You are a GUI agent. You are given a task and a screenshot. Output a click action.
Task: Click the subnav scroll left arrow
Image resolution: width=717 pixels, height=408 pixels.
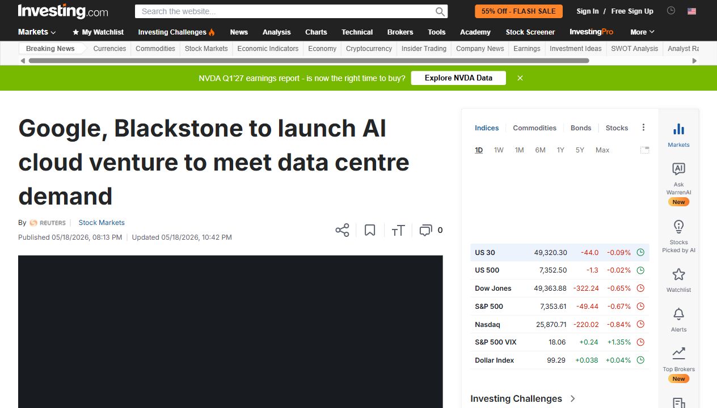23,61
